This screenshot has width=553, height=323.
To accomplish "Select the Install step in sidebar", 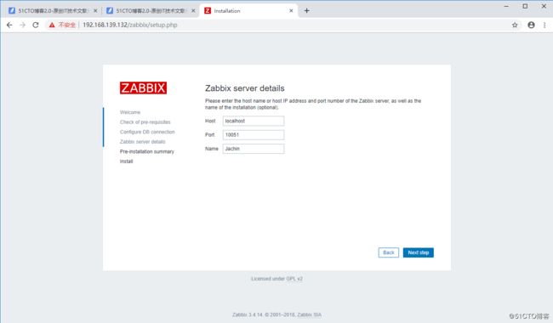I will coord(126,161).
